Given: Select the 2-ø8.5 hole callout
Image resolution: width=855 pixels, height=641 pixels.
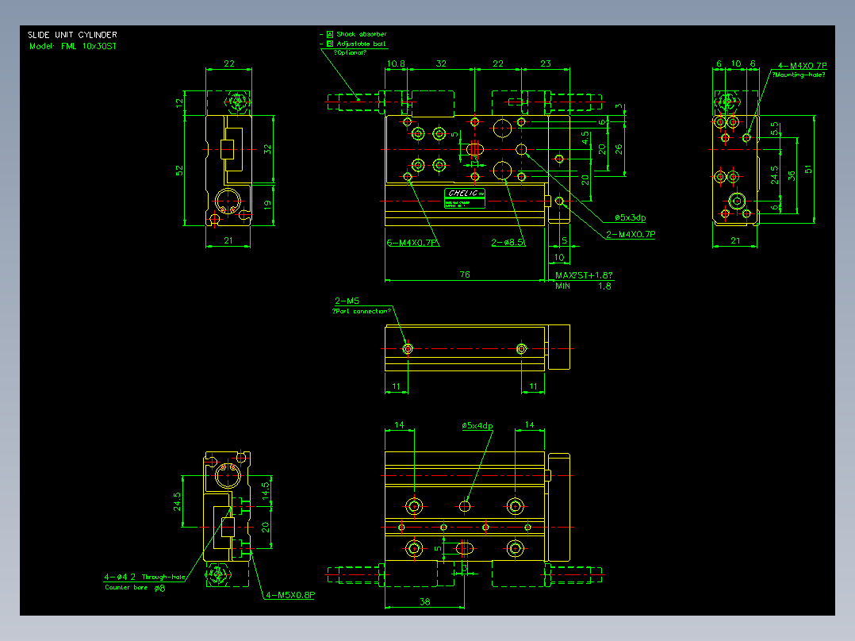Looking at the screenshot, I should (508, 242).
